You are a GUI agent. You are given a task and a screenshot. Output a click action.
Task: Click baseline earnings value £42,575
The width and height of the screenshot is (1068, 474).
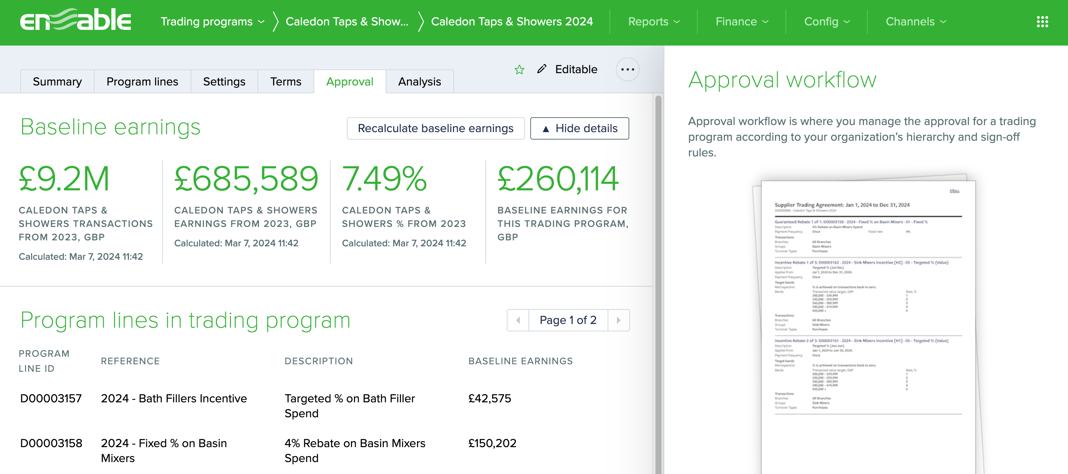click(490, 398)
